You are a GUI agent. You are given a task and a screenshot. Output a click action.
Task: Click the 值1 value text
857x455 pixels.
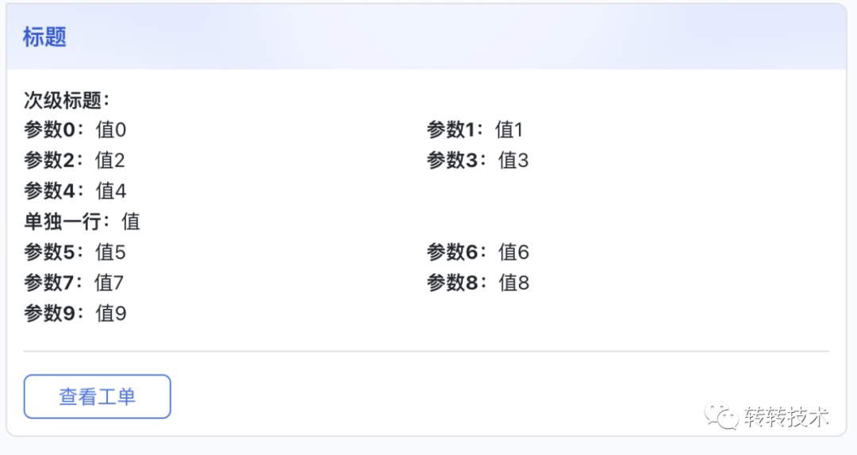(509, 130)
